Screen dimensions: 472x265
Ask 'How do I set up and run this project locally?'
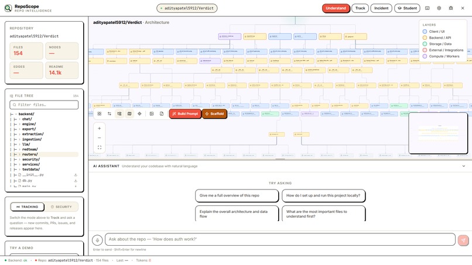(324, 195)
